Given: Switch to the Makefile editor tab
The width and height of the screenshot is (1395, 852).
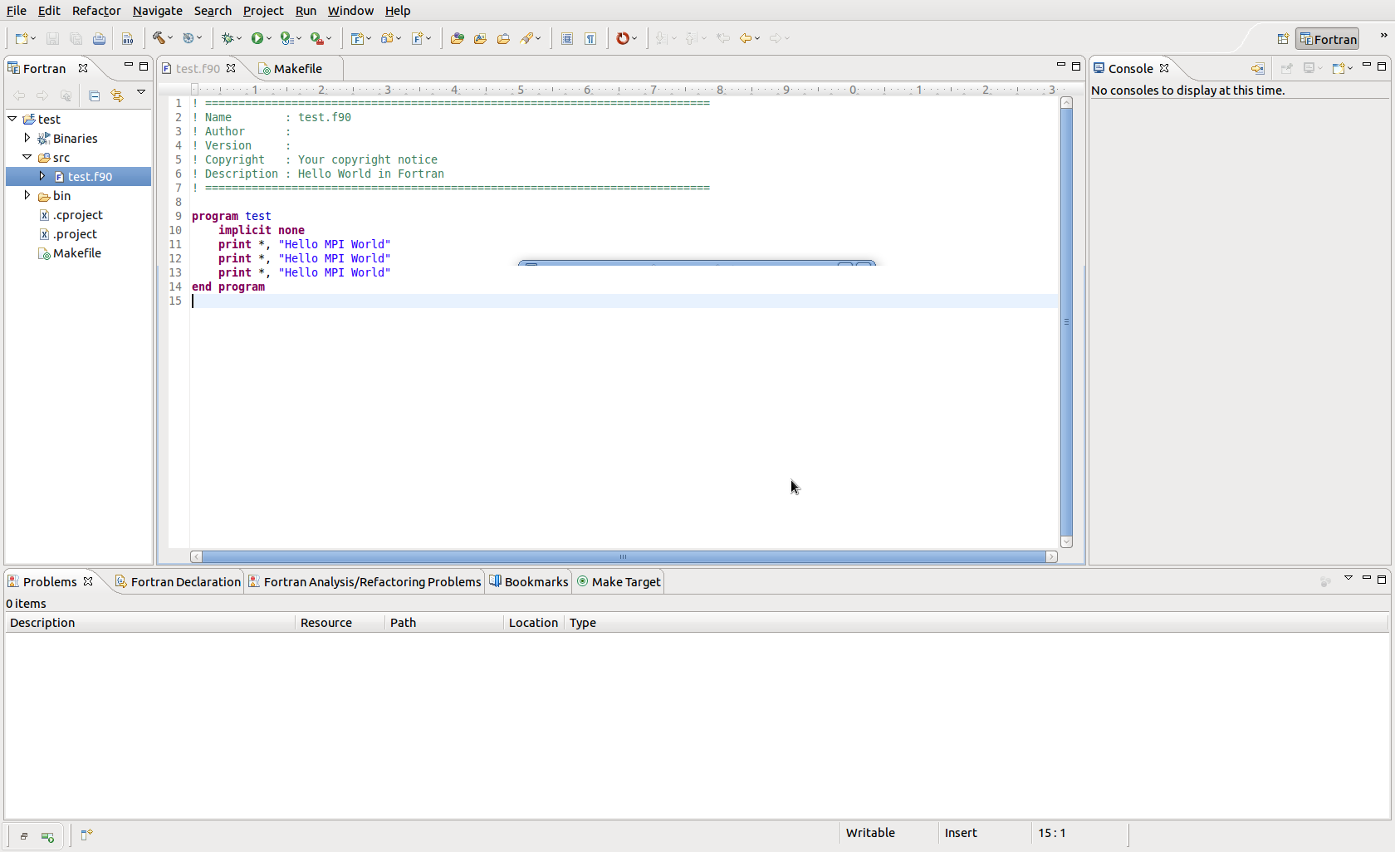Looking at the screenshot, I should coord(297,69).
